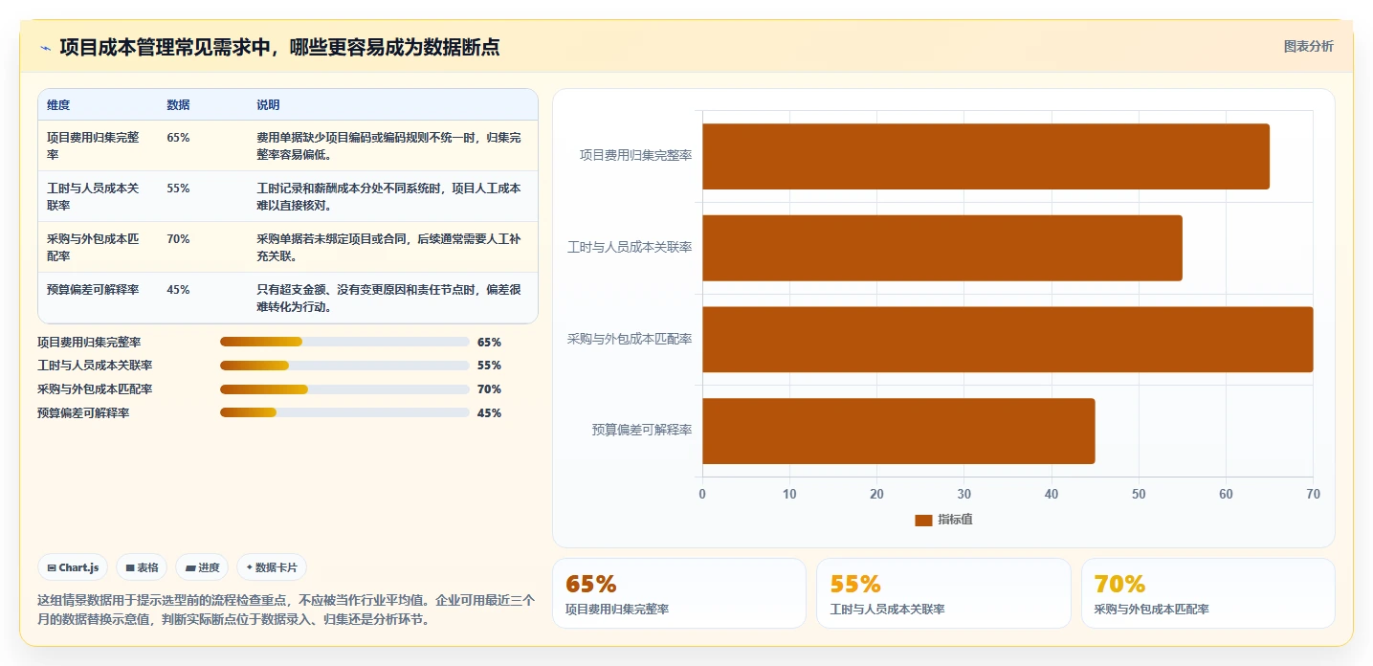Click the chart bar for 工时与人员成本关联率
1373x666 pixels.
[x=942, y=248]
